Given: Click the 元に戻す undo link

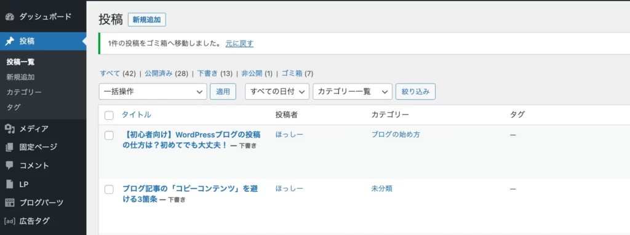Looking at the screenshot, I should [x=239, y=44].
